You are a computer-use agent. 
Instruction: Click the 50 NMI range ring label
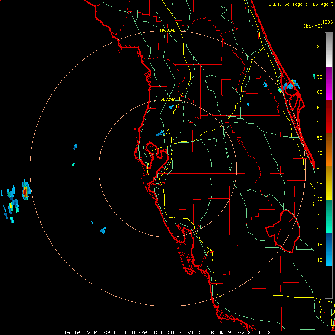[167, 99]
